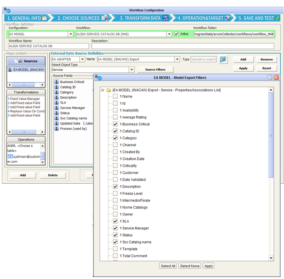The height and width of the screenshot is (279, 284).
Task: Click the folder icon of the Export tree root
Action: tap(109, 90)
